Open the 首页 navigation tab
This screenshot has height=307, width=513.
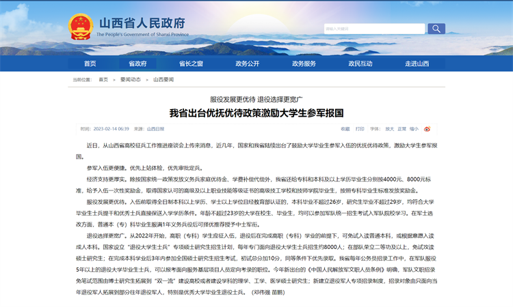coord(90,63)
